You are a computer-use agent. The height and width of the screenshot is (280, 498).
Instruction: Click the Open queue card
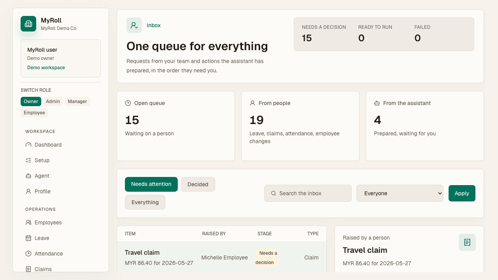(176, 126)
